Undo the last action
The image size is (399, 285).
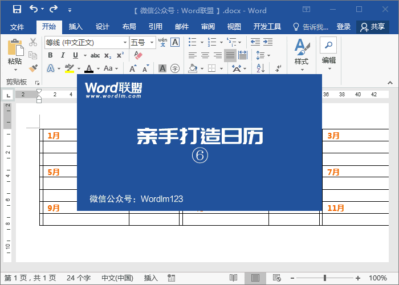coord(34,9)
